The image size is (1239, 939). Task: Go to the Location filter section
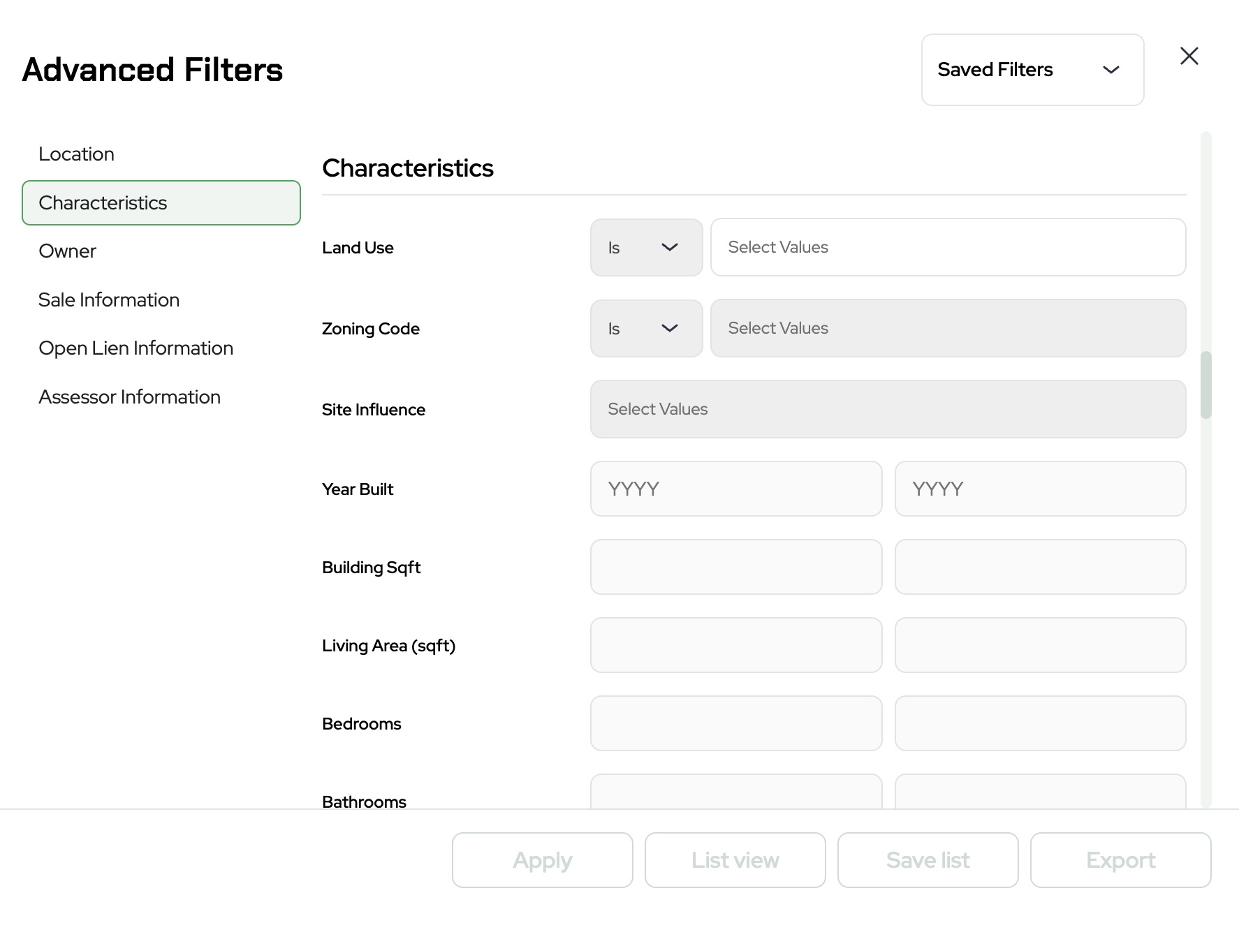(77, 154)
